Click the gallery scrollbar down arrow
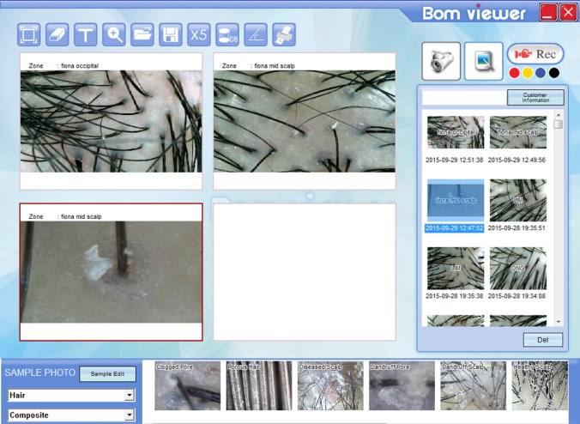580x424 pixels. [x=559, y=322]
